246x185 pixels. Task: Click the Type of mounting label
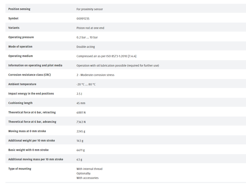coord(20,169)
